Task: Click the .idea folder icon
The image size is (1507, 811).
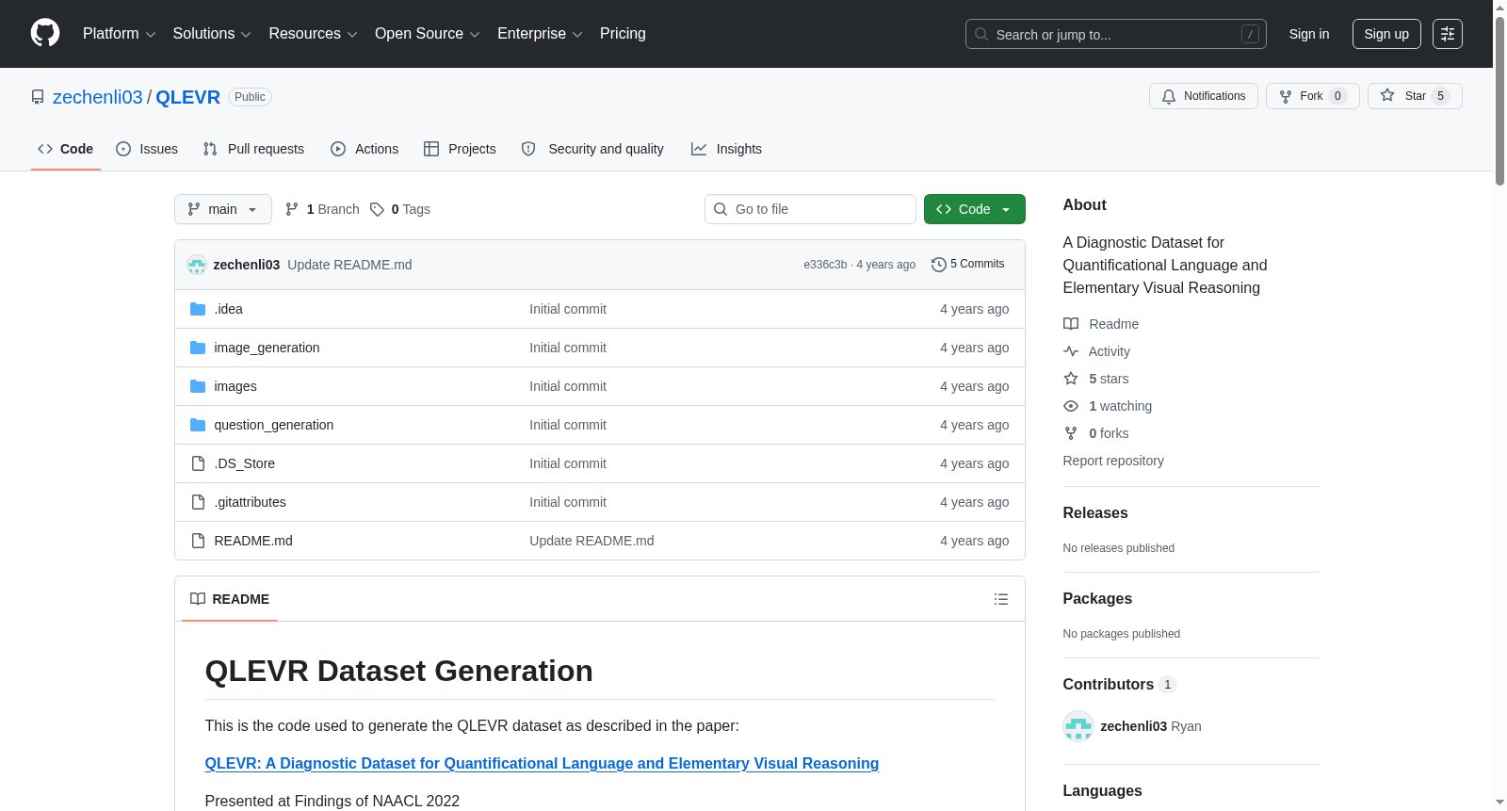Action: (x=198, y=309)
